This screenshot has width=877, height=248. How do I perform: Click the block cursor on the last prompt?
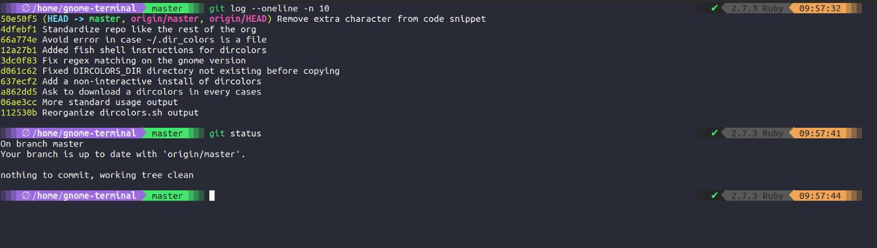pyautogui.click(x=212, y=196)
